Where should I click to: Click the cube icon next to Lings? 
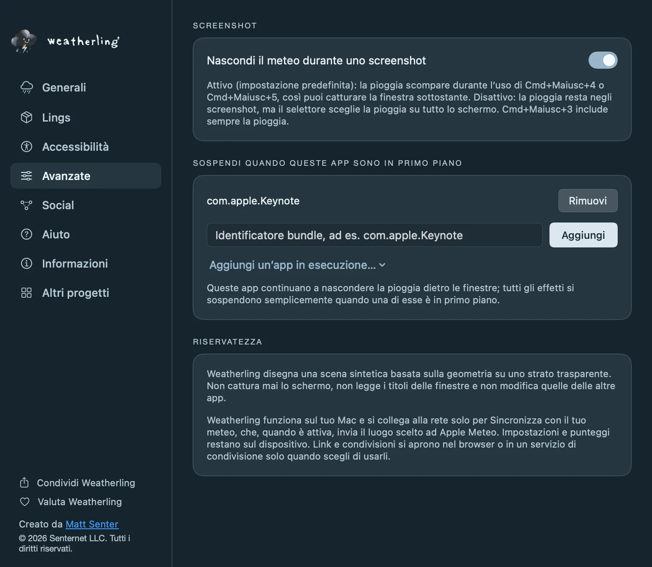point(27,117)
